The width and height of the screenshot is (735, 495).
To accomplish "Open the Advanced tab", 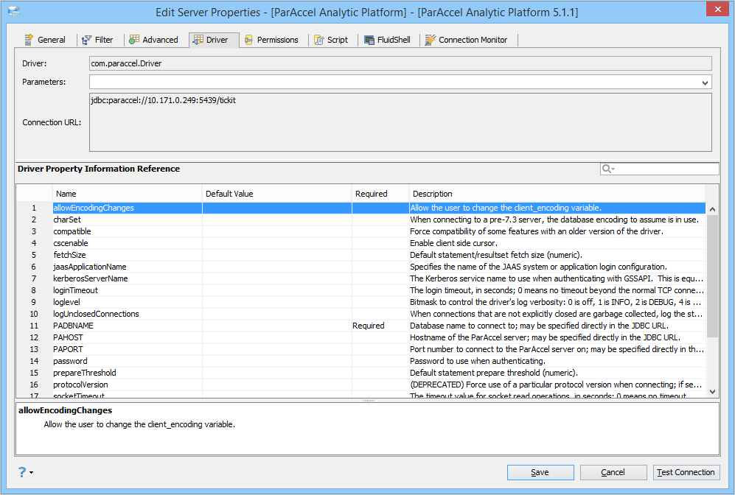I will [x=154, y=40].
